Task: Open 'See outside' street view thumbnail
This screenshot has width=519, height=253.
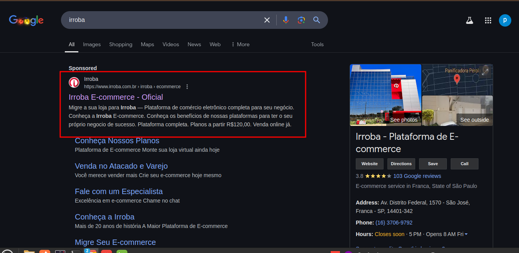Action: click(x=457, y=111)
